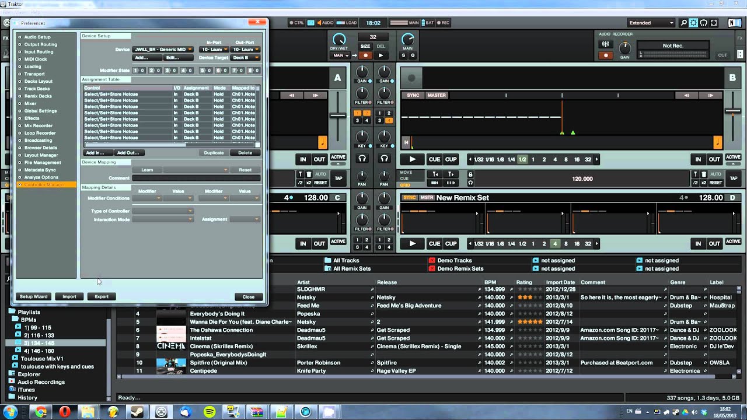Click headphone cue icon under left mixer KEY knob
The width and height of the screenshot is (747, 420).
(362, 159)
